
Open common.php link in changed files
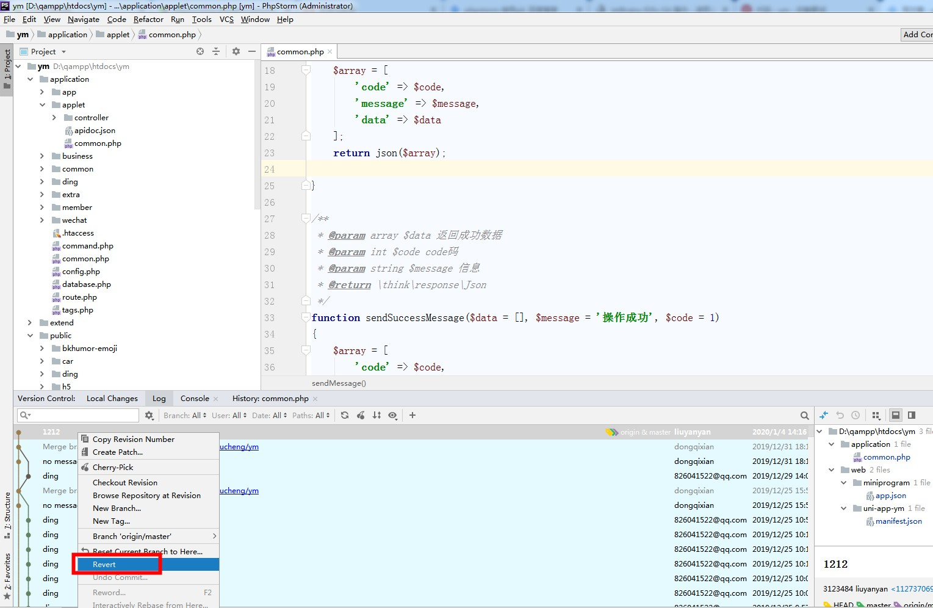[887, 457]
